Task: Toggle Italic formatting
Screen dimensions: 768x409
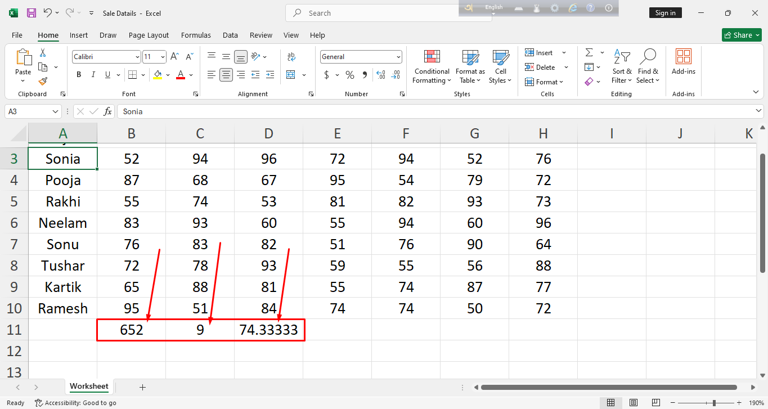Action: [93, 75]
